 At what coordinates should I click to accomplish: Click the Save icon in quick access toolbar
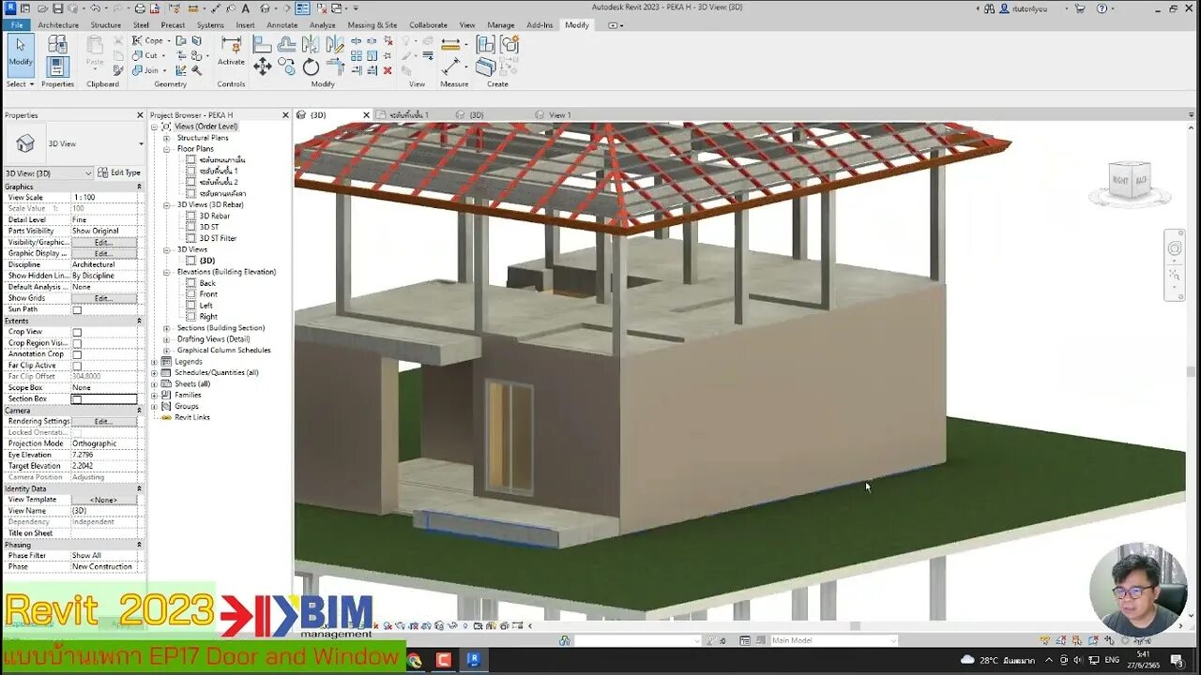click(x=57, y=8)
